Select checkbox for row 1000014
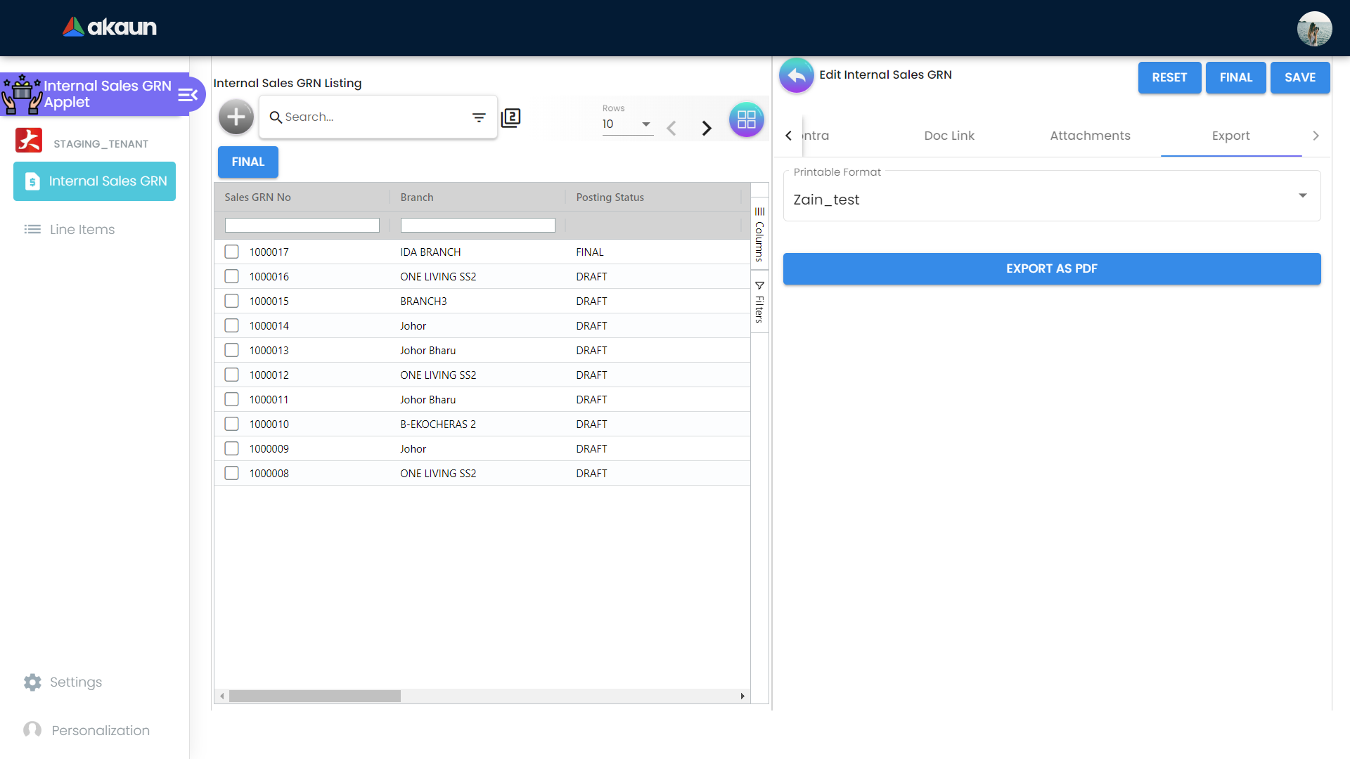The height and width of the screenshot is (759, 1350). click(x=231, y=325)
